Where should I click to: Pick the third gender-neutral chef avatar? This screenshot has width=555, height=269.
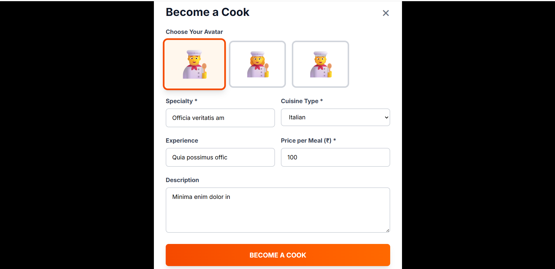tap(320, 64)
